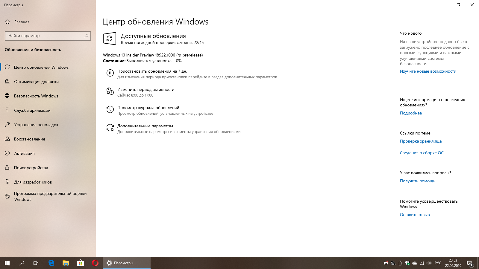Click the magnifier icon in the Найти параметр box
Image resolution: width=479 pixels, height=269 pixels.
click(87, 36)
